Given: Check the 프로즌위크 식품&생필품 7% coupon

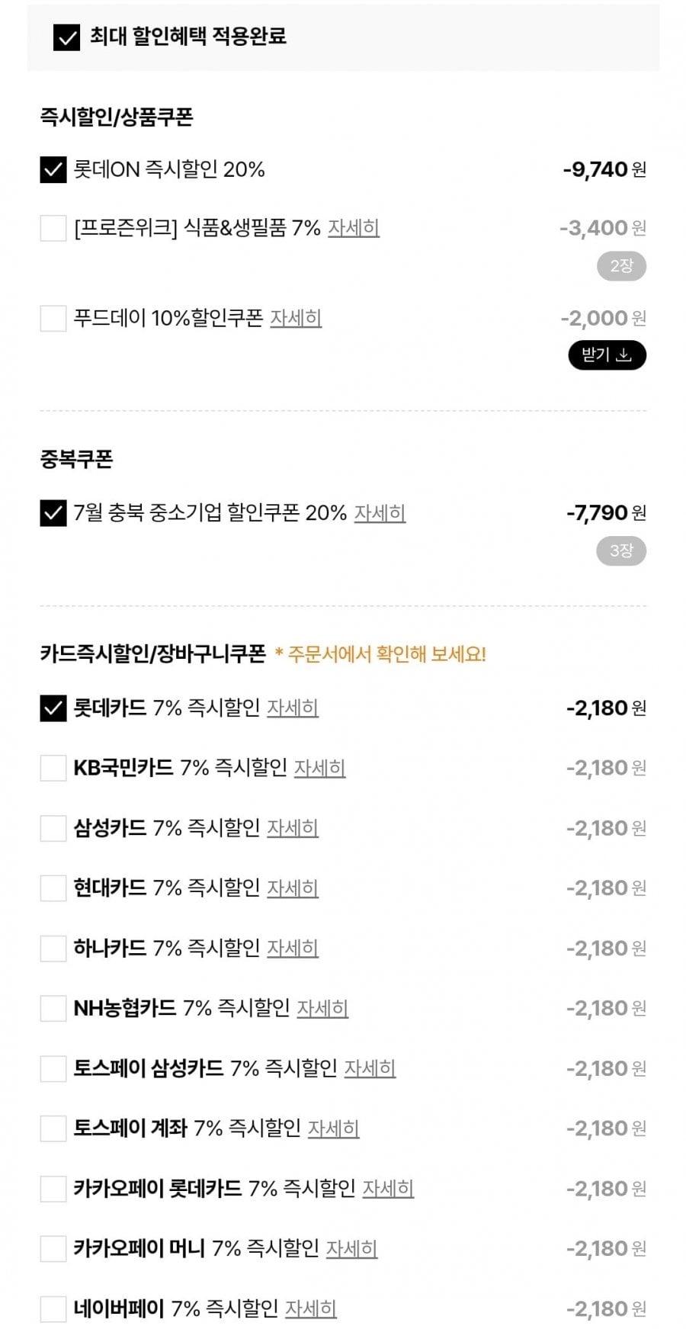Looking at the screenshot, I should click(x=53, y=228).
